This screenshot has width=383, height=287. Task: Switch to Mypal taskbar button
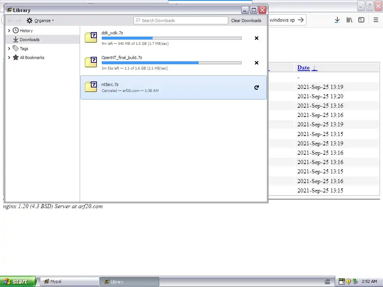70,281
